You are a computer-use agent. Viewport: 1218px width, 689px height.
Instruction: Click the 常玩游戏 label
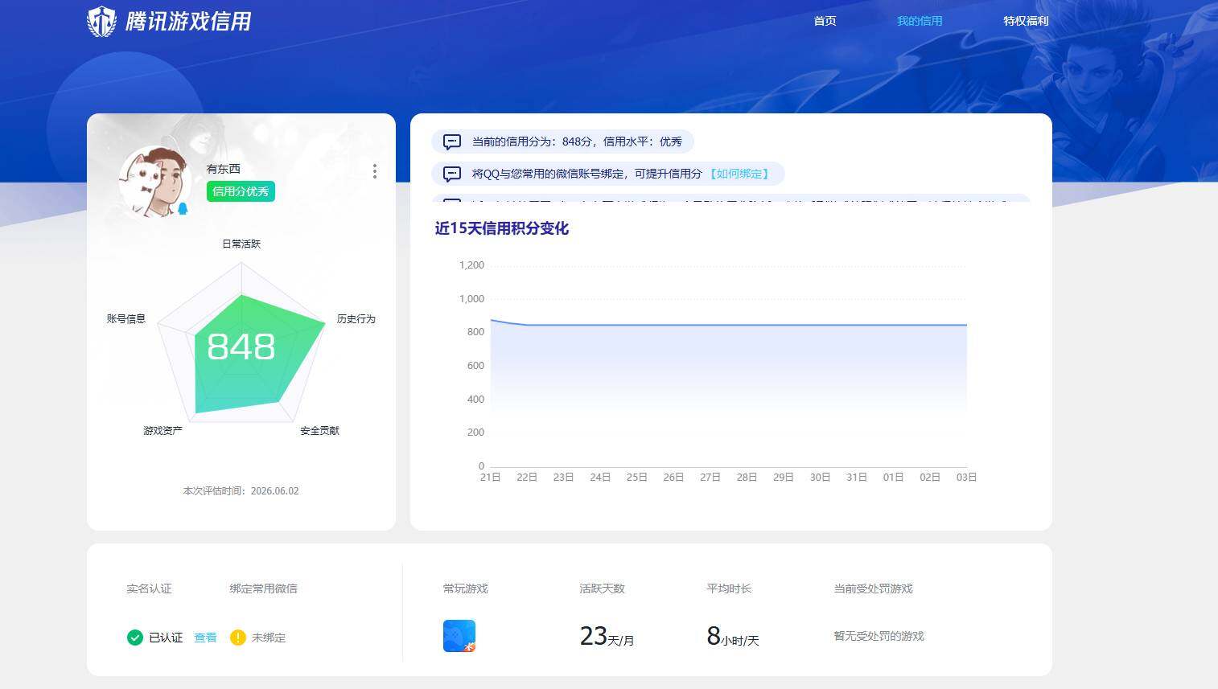(x=465, y=589)
